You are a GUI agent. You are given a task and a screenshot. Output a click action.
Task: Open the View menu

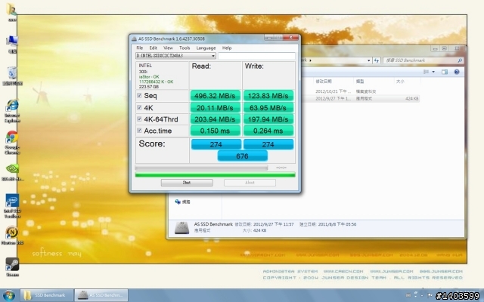pos(168,48)
